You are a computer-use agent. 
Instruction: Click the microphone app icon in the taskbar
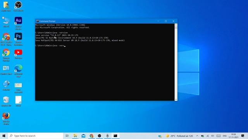click(107, 136)
